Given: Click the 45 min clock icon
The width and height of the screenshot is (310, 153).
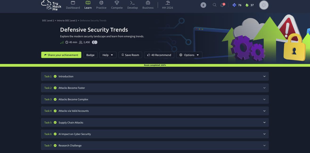Looking at the screenshot, I should click(67, 42).
